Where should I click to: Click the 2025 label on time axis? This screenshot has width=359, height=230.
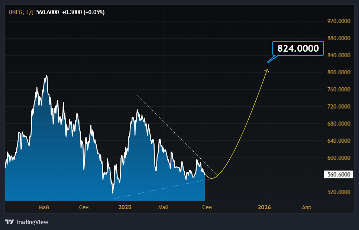point(125,207)
